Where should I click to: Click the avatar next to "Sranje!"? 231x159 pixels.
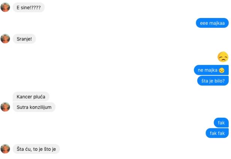(x=5, y=39)
